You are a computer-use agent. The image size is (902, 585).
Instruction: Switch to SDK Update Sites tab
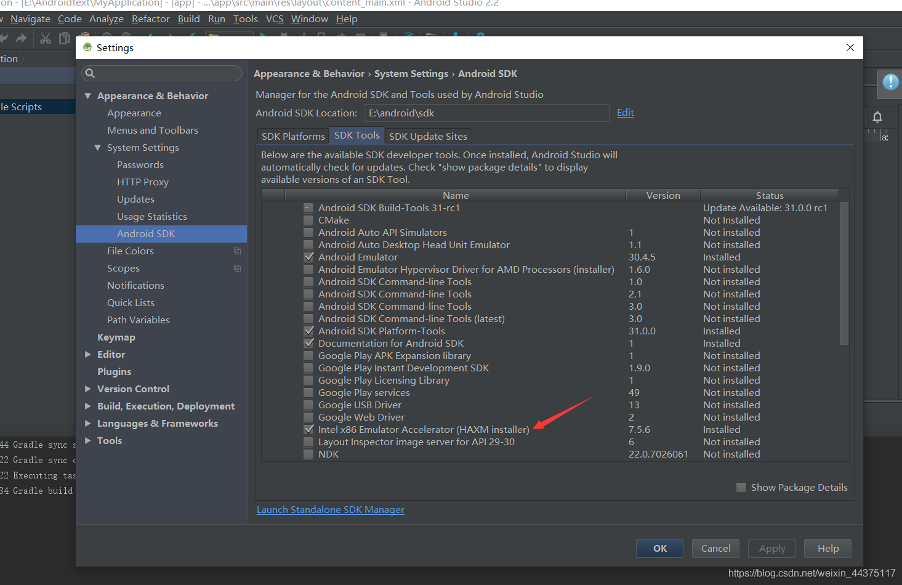428,136
